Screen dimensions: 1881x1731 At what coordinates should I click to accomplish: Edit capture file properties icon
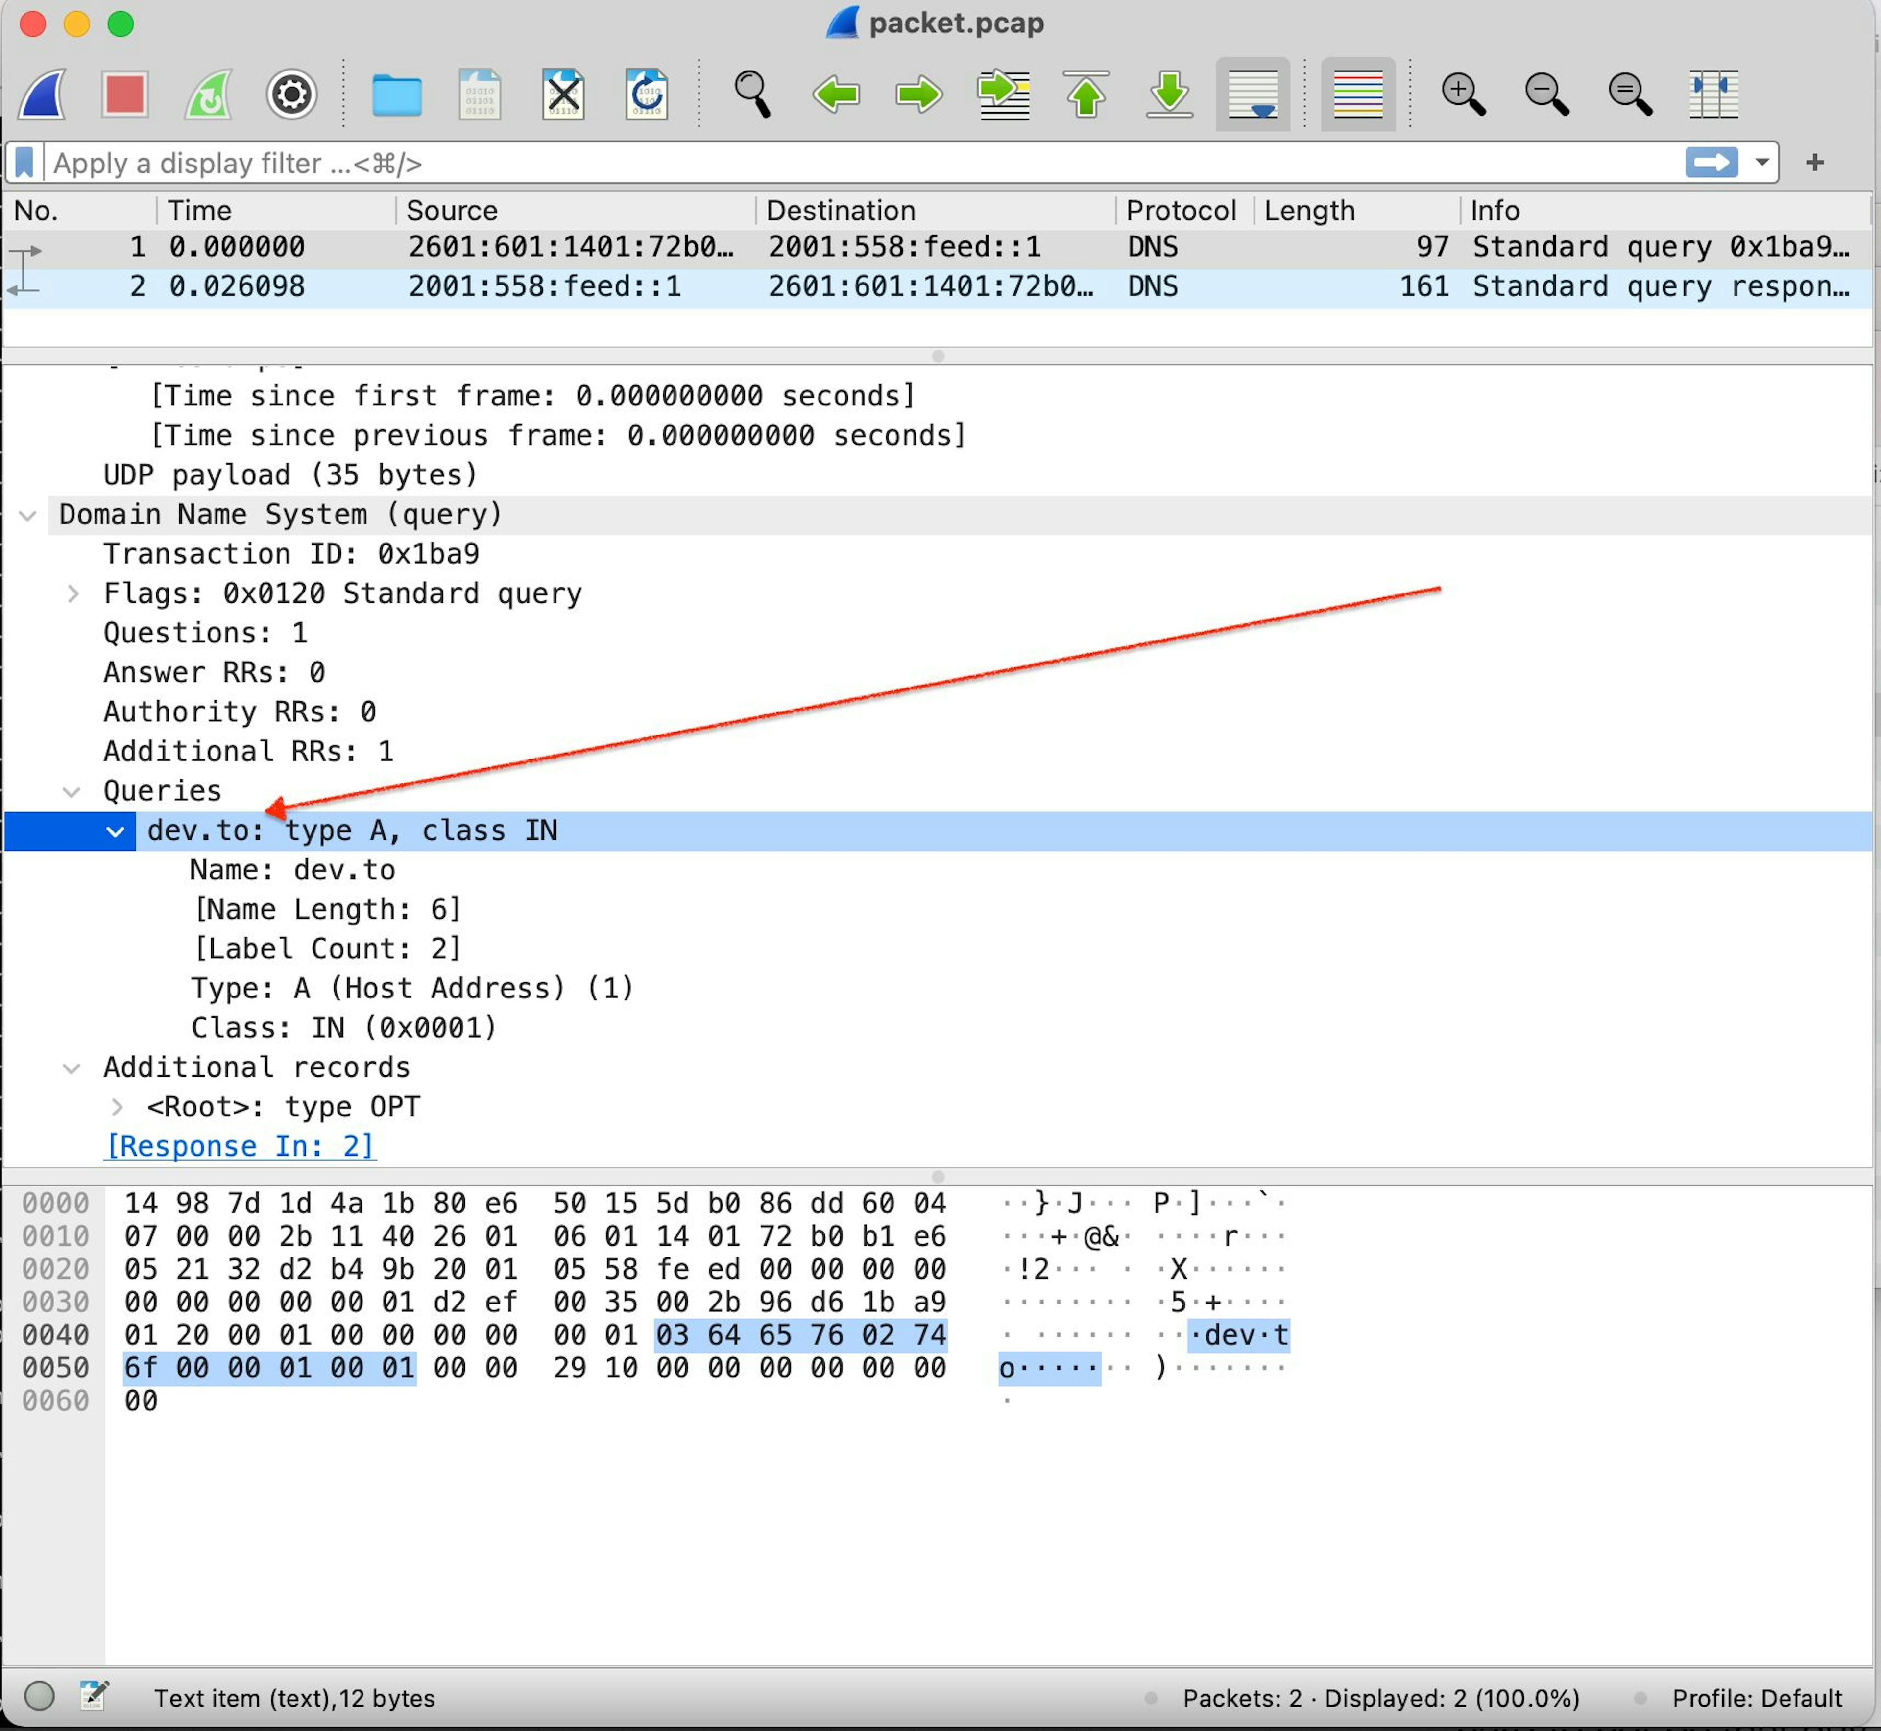coord(94,1696)
